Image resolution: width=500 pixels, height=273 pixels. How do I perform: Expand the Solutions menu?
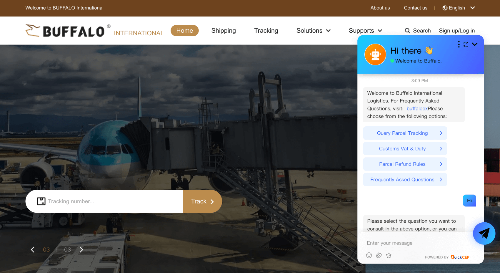coord(313,31)
